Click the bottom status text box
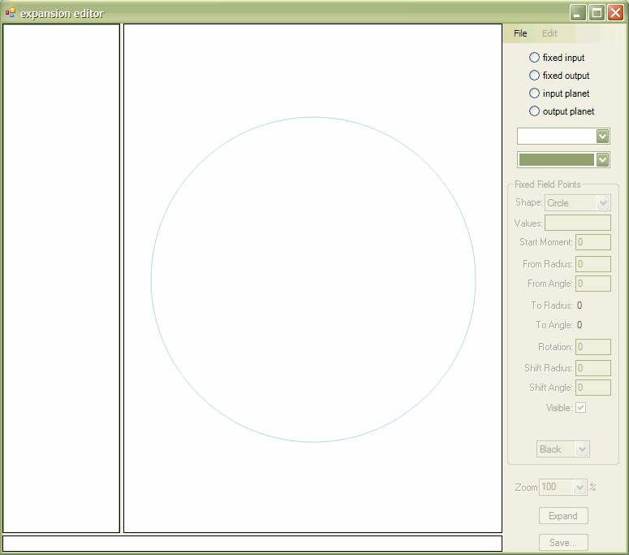 (x=252, y=544)
